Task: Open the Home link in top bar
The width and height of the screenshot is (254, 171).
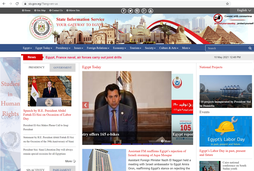Action: tap(26, 10)
